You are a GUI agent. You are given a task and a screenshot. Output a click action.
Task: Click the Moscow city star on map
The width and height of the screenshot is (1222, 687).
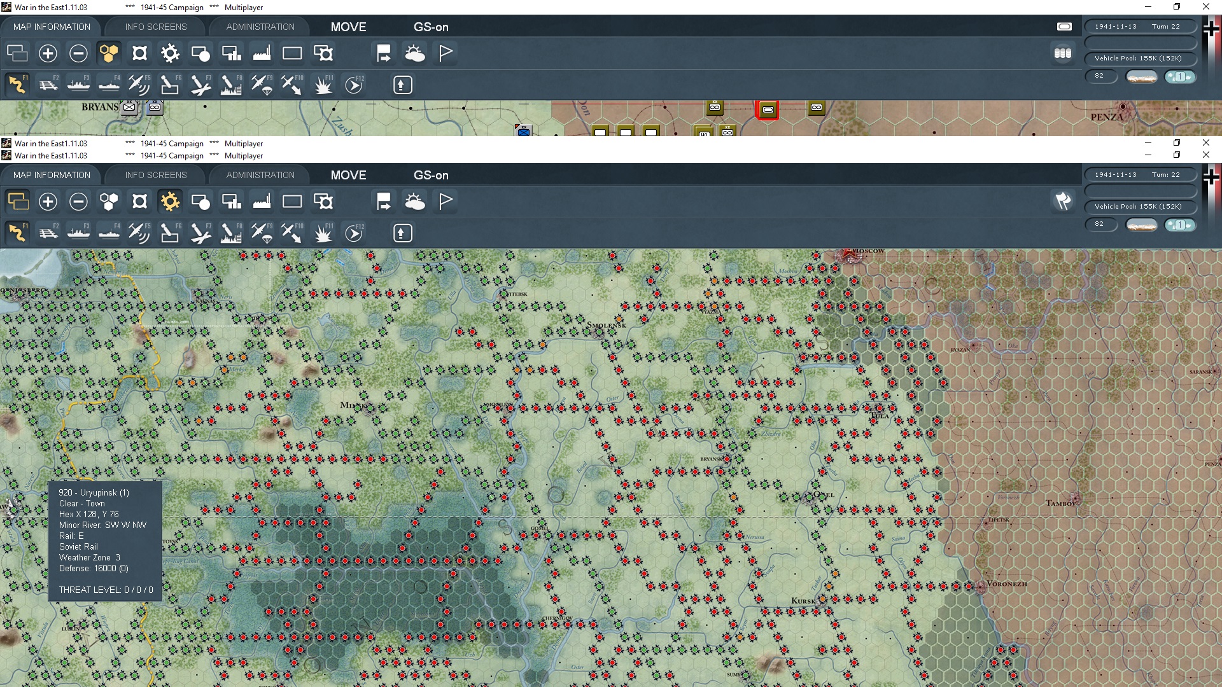[848, 255]
